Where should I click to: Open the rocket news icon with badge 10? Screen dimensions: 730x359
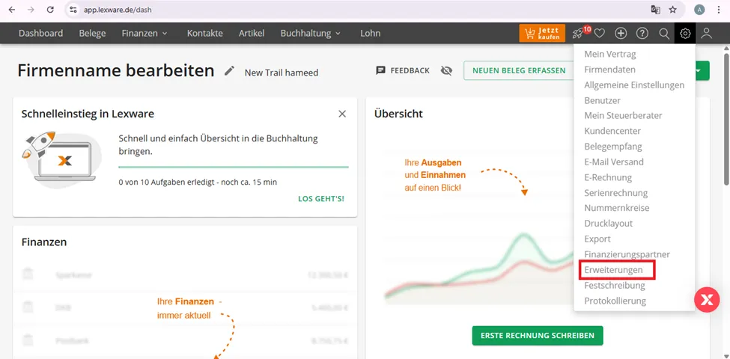tap(580, 33)
